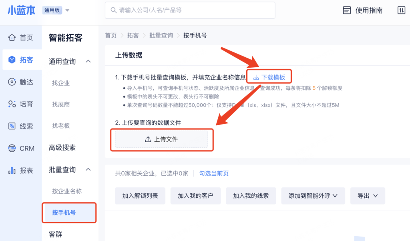Image resolution: width=410 pixels, height=241 pixels.
Task: Open 找企业 menu item
Action: [x=61, y=83]
